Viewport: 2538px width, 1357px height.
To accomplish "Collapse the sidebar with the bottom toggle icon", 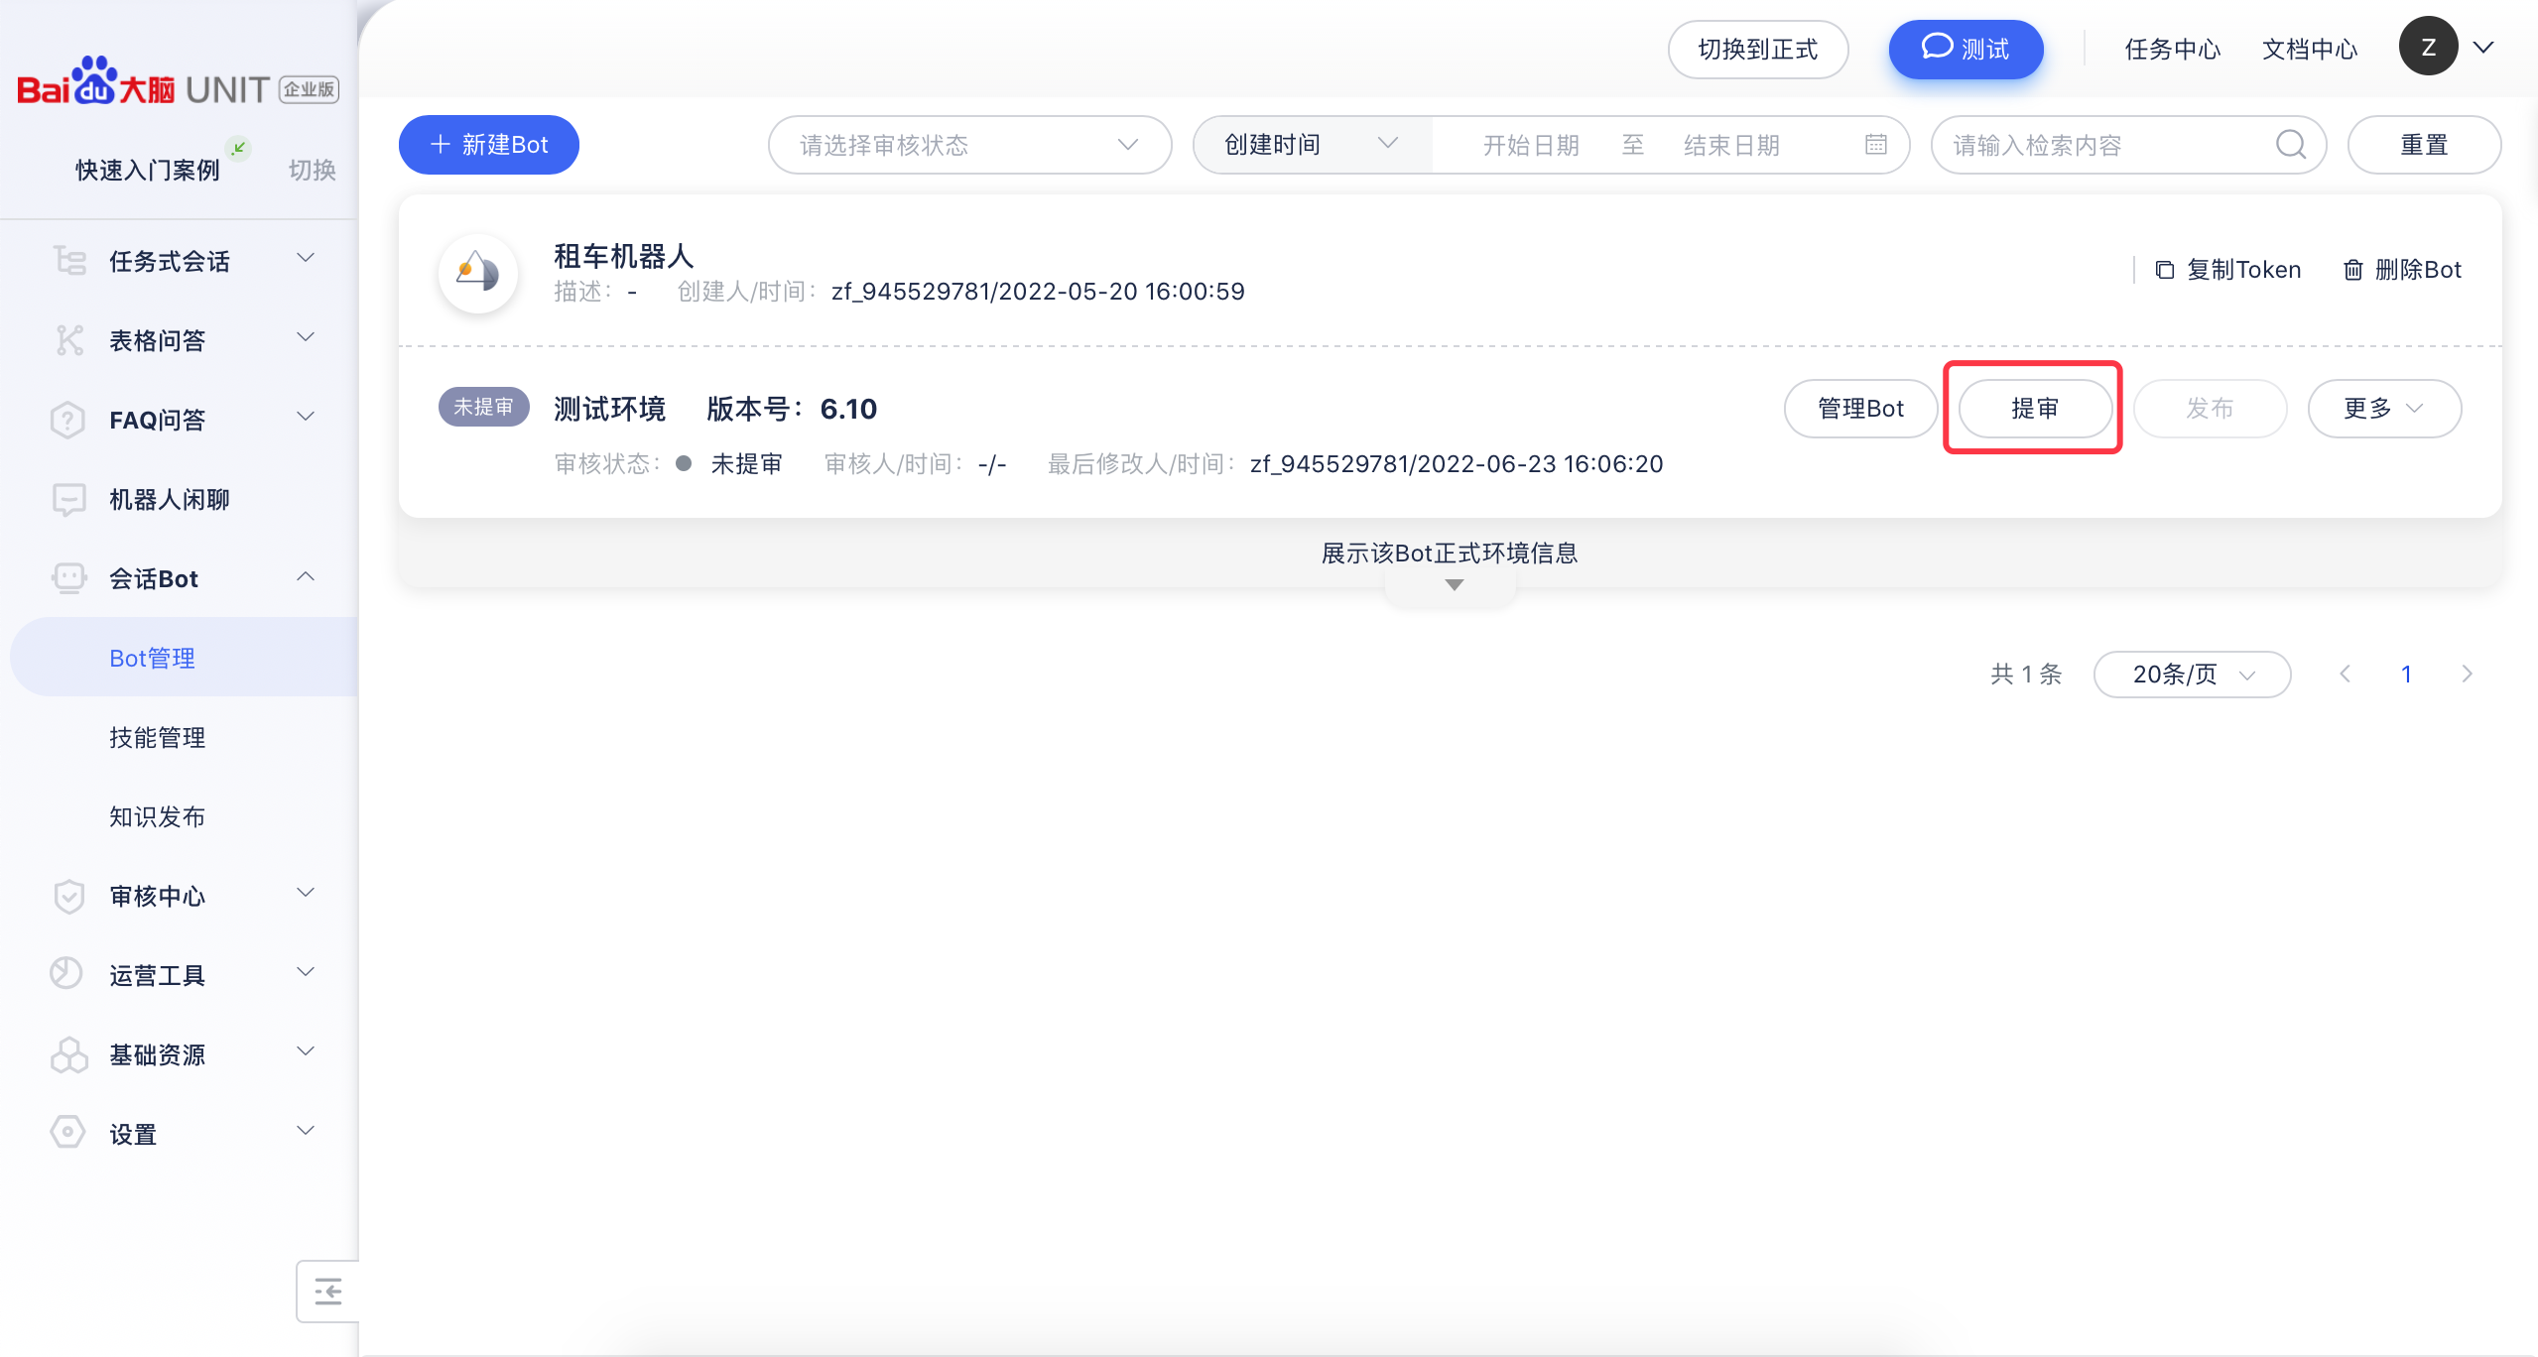I will [327, 1292].
